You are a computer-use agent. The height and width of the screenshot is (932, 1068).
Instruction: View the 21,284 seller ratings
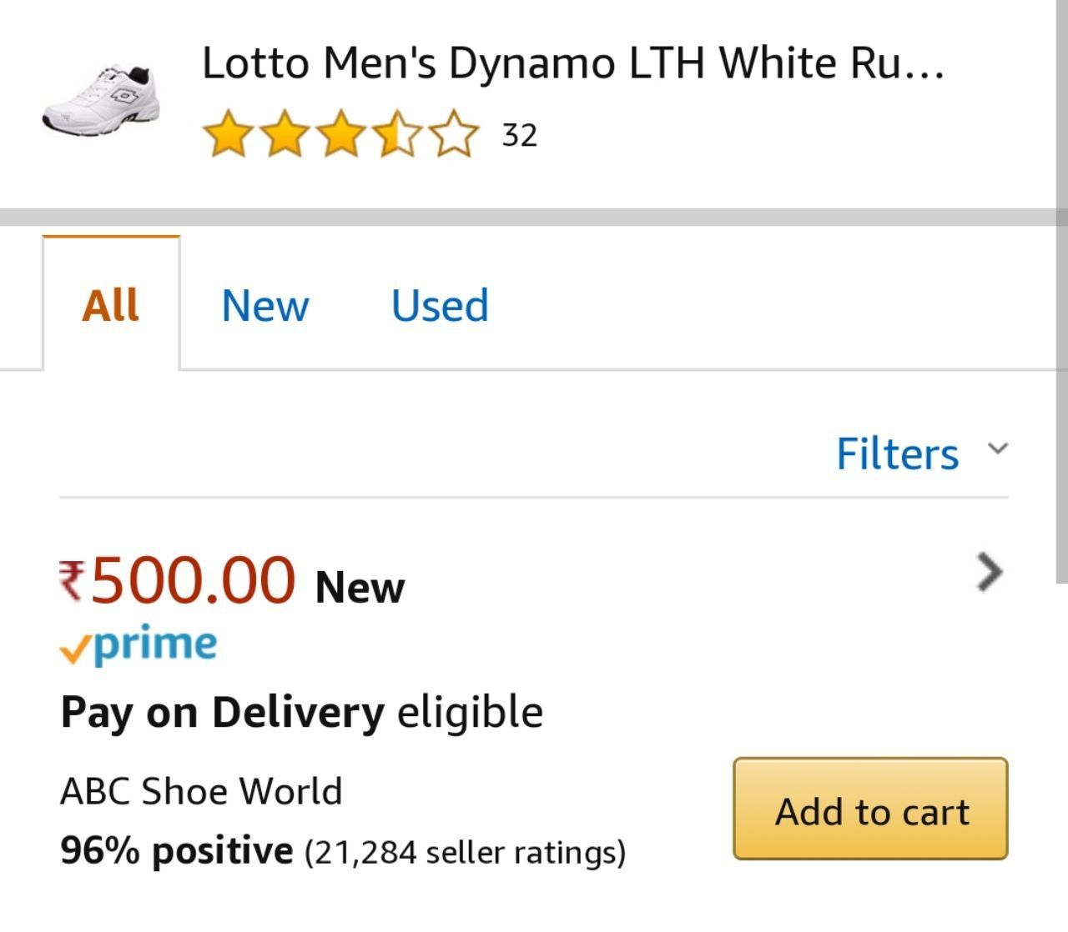pyautogui.click(x=465, y=852)
